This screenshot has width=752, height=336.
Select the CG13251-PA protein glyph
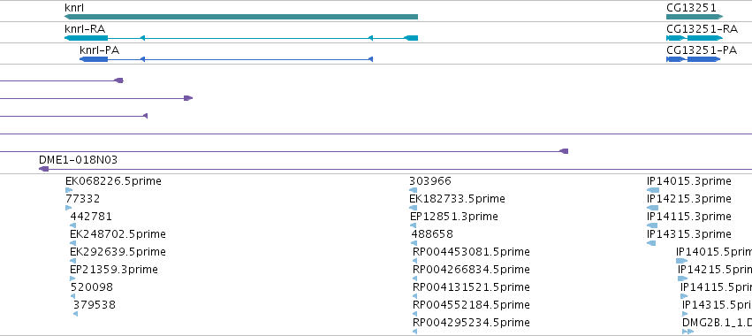(694, 59)
